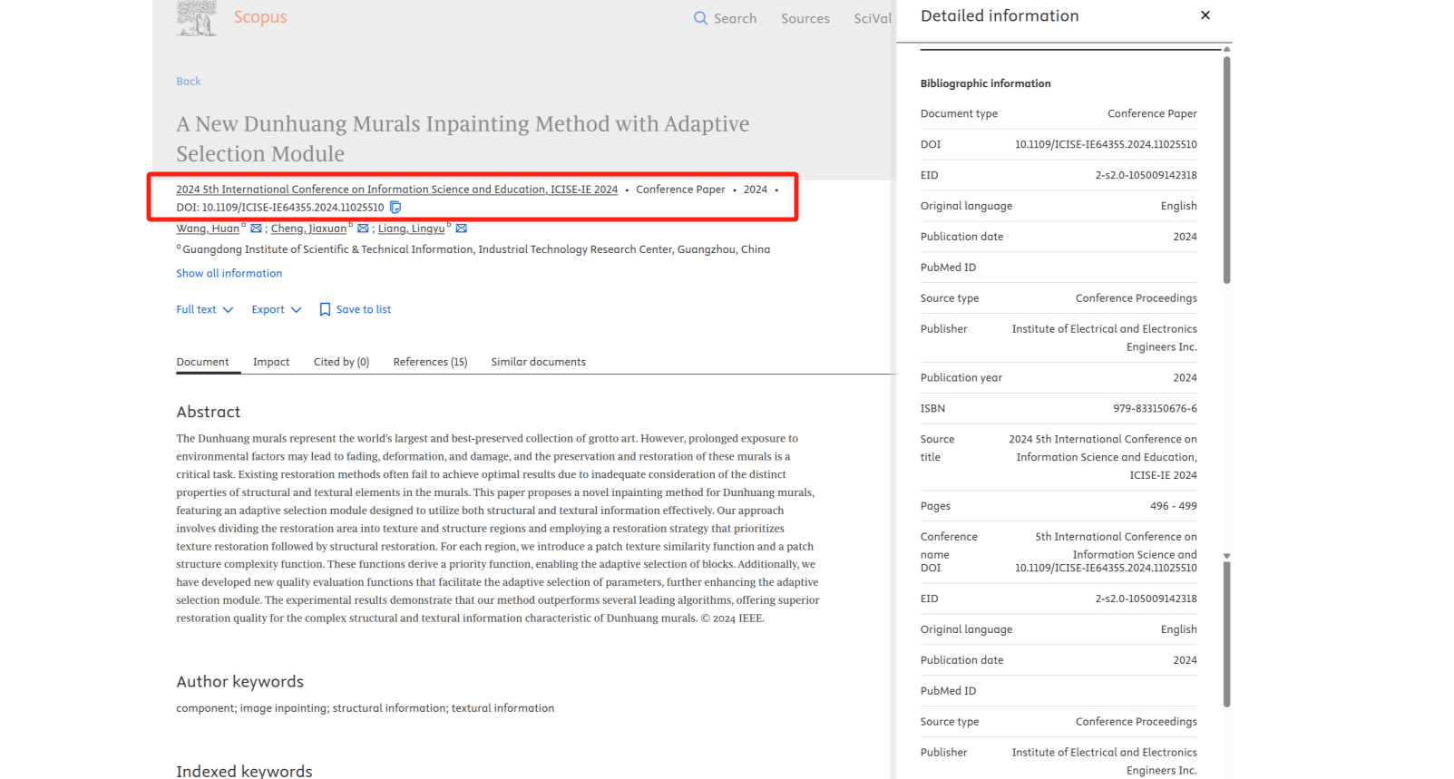This screenshot has height=779, width=1454.
Task: Click the affiliation Guangdong Institute text
Action: [476, 249]
